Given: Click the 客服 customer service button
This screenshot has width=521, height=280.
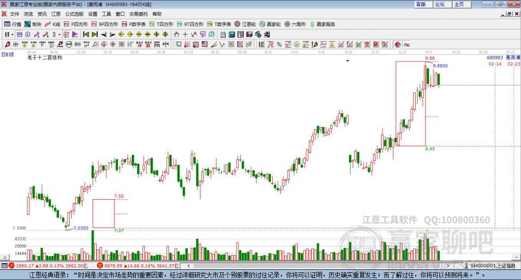Looking at the screenshot, I should click(423, 4).
